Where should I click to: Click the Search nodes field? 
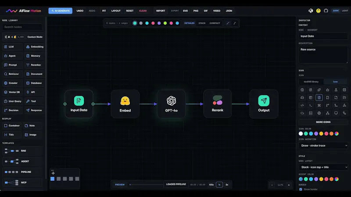tap(22, 27)
